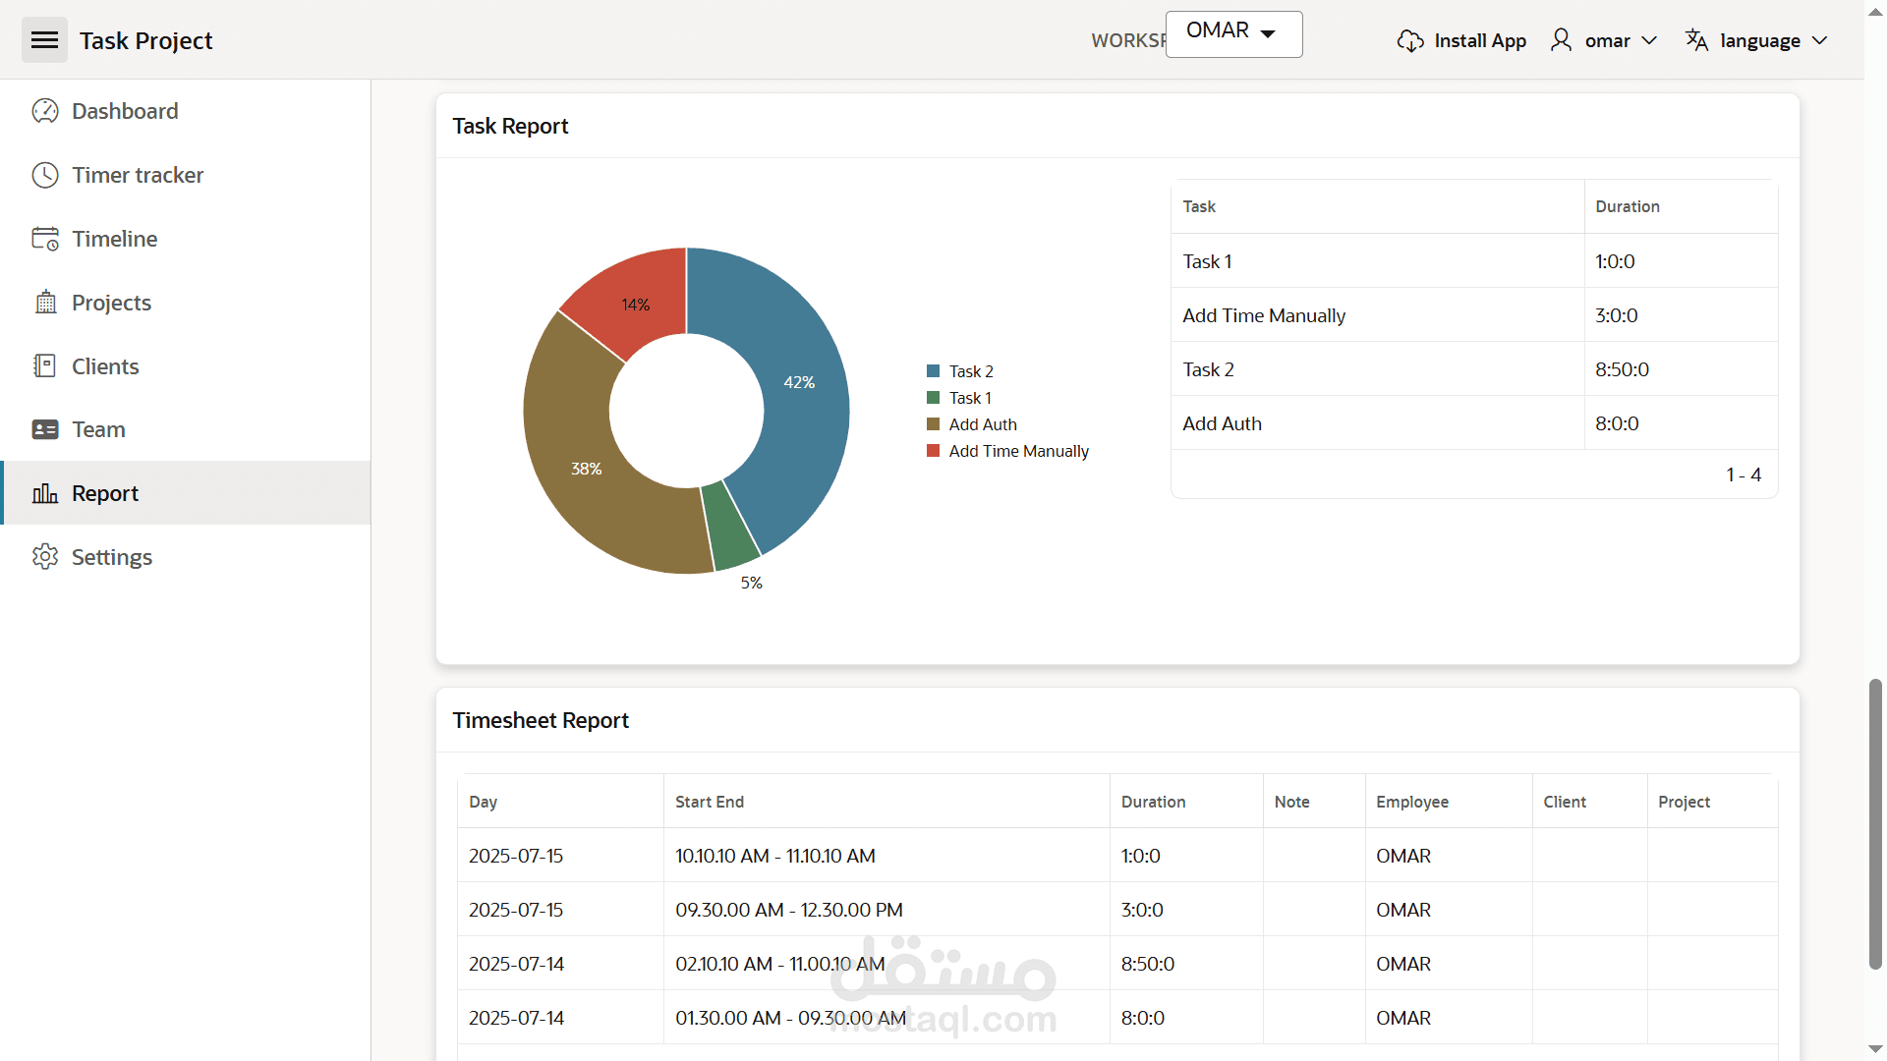This screenshot has height=1061, width=1887.
Task: Click the Report bar chart icon
Action: [45, 493]
